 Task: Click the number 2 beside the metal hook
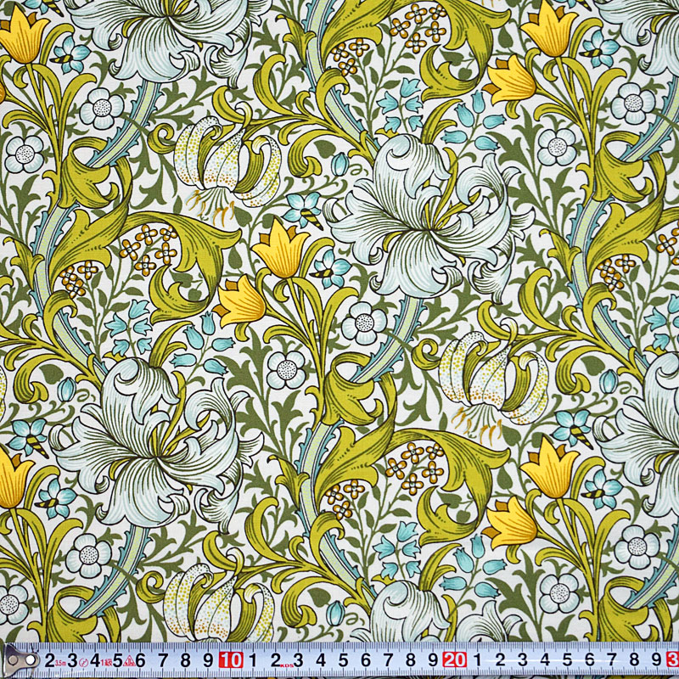51,659
